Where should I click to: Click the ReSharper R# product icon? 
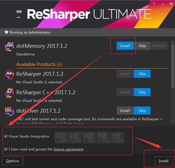tap(10, 74)
